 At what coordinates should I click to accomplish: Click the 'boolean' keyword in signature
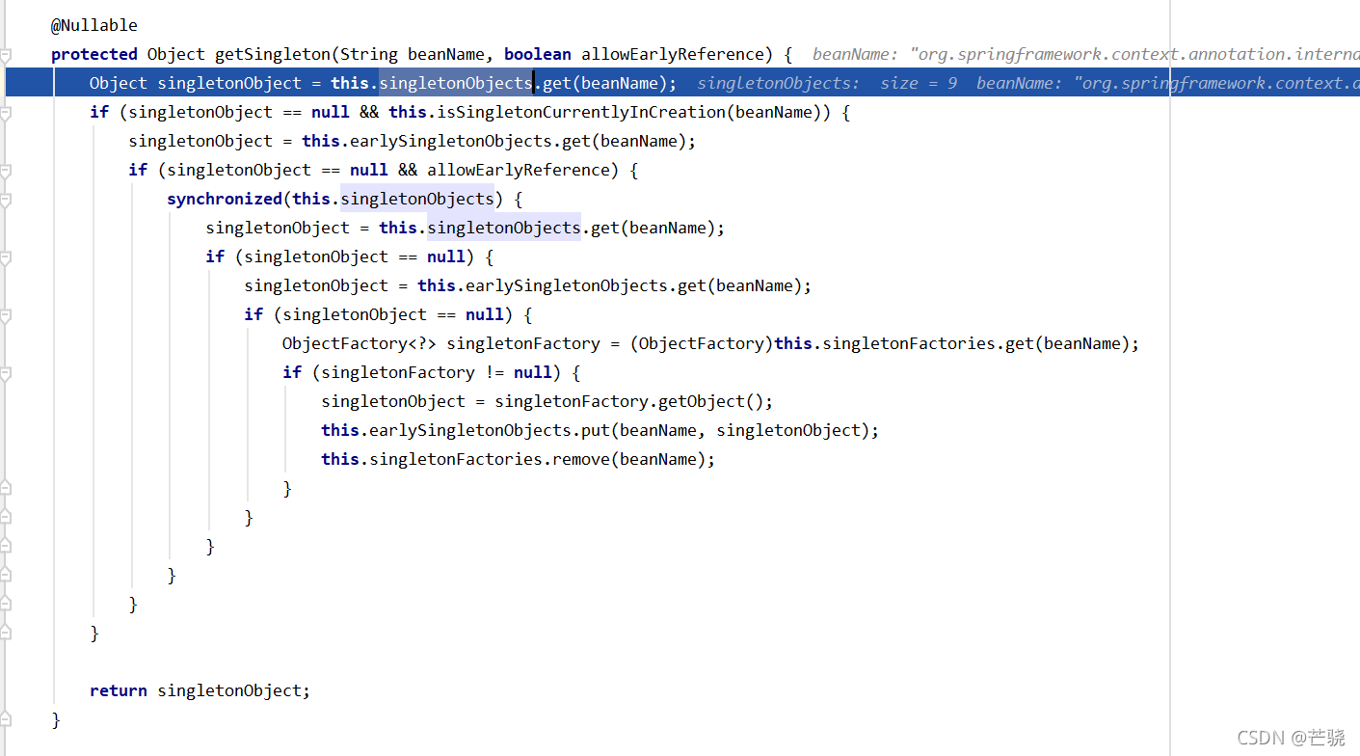pyautogui.click(x=538, y=54)
